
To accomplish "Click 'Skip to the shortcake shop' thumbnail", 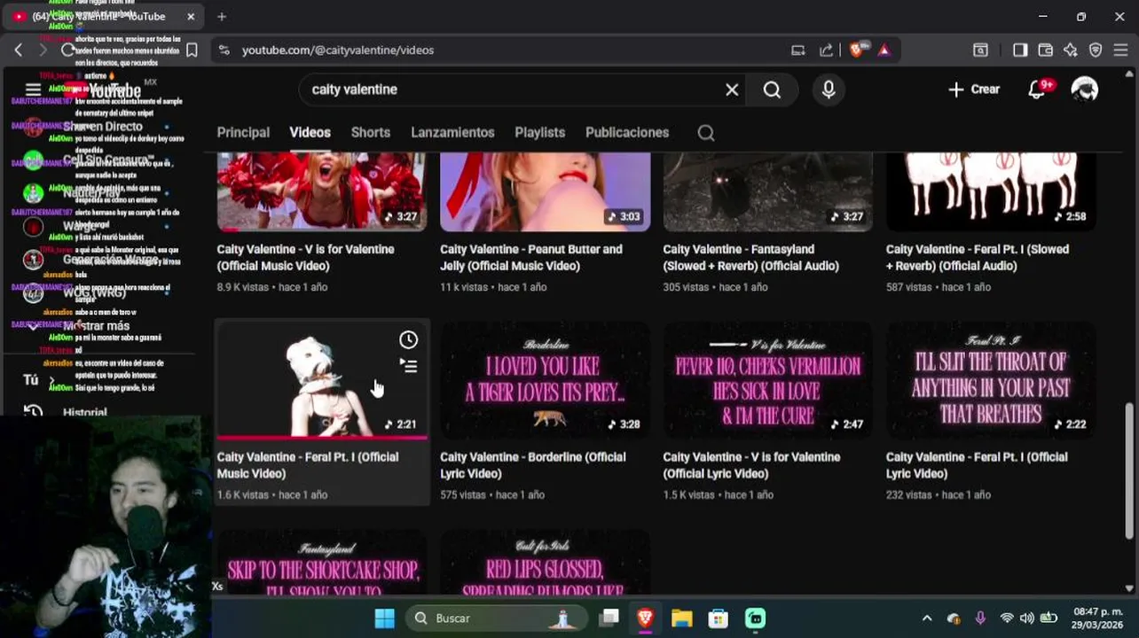I will point(322,564).
